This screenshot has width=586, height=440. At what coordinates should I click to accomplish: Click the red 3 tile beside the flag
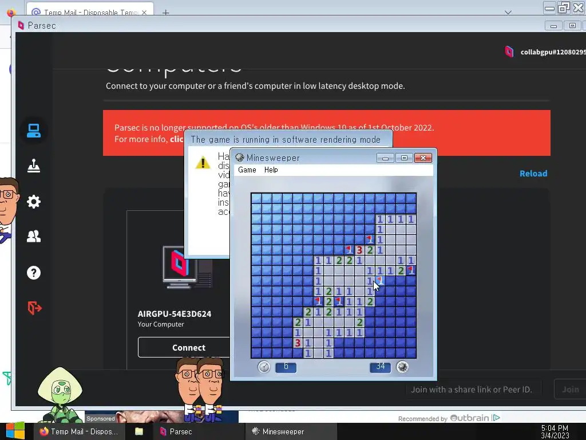[x=359, y=250]
